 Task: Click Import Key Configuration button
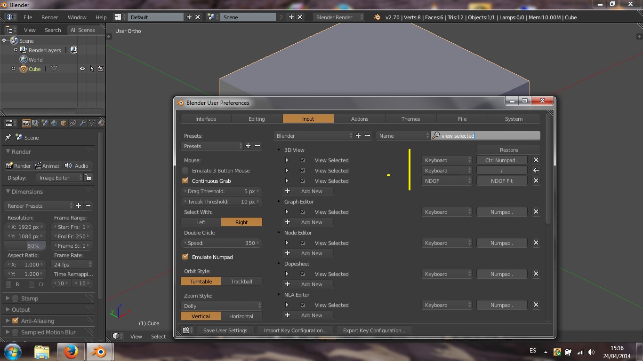click(x=295, y=330)
